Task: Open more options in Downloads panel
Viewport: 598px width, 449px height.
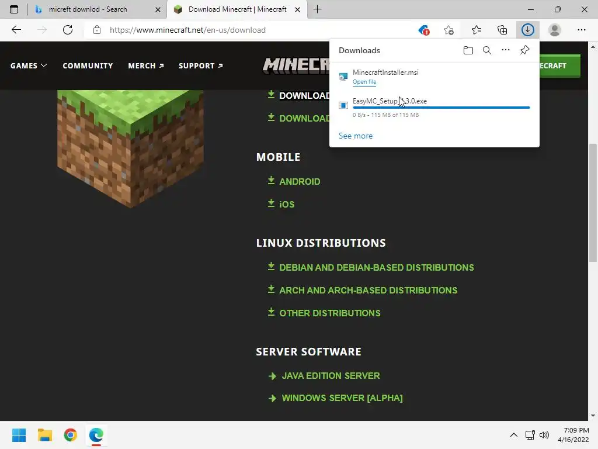Action: (x=506, y=50)
